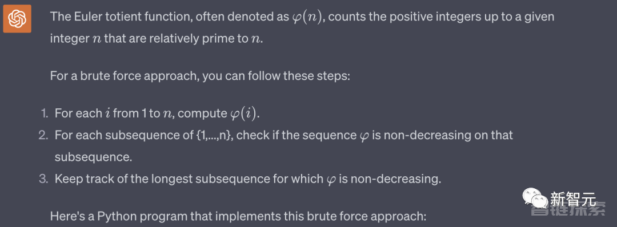Click the list number '3.' marker
This screenshot has width=617, height=227.
(43, 179)
